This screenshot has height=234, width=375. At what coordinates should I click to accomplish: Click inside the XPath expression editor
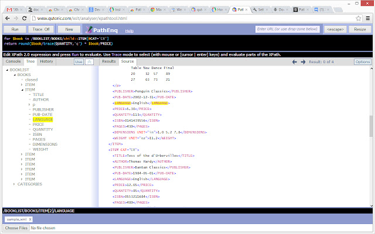click(x=187, y=43)
